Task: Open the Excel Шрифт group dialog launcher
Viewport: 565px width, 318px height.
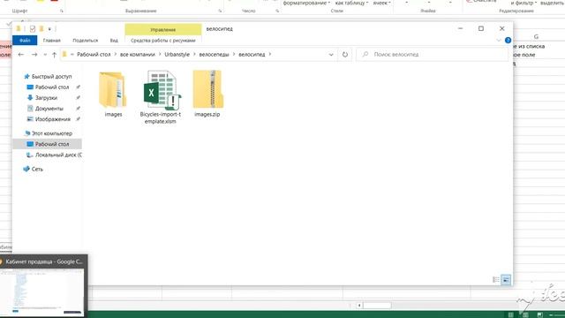Action: (x=62, y=11)
